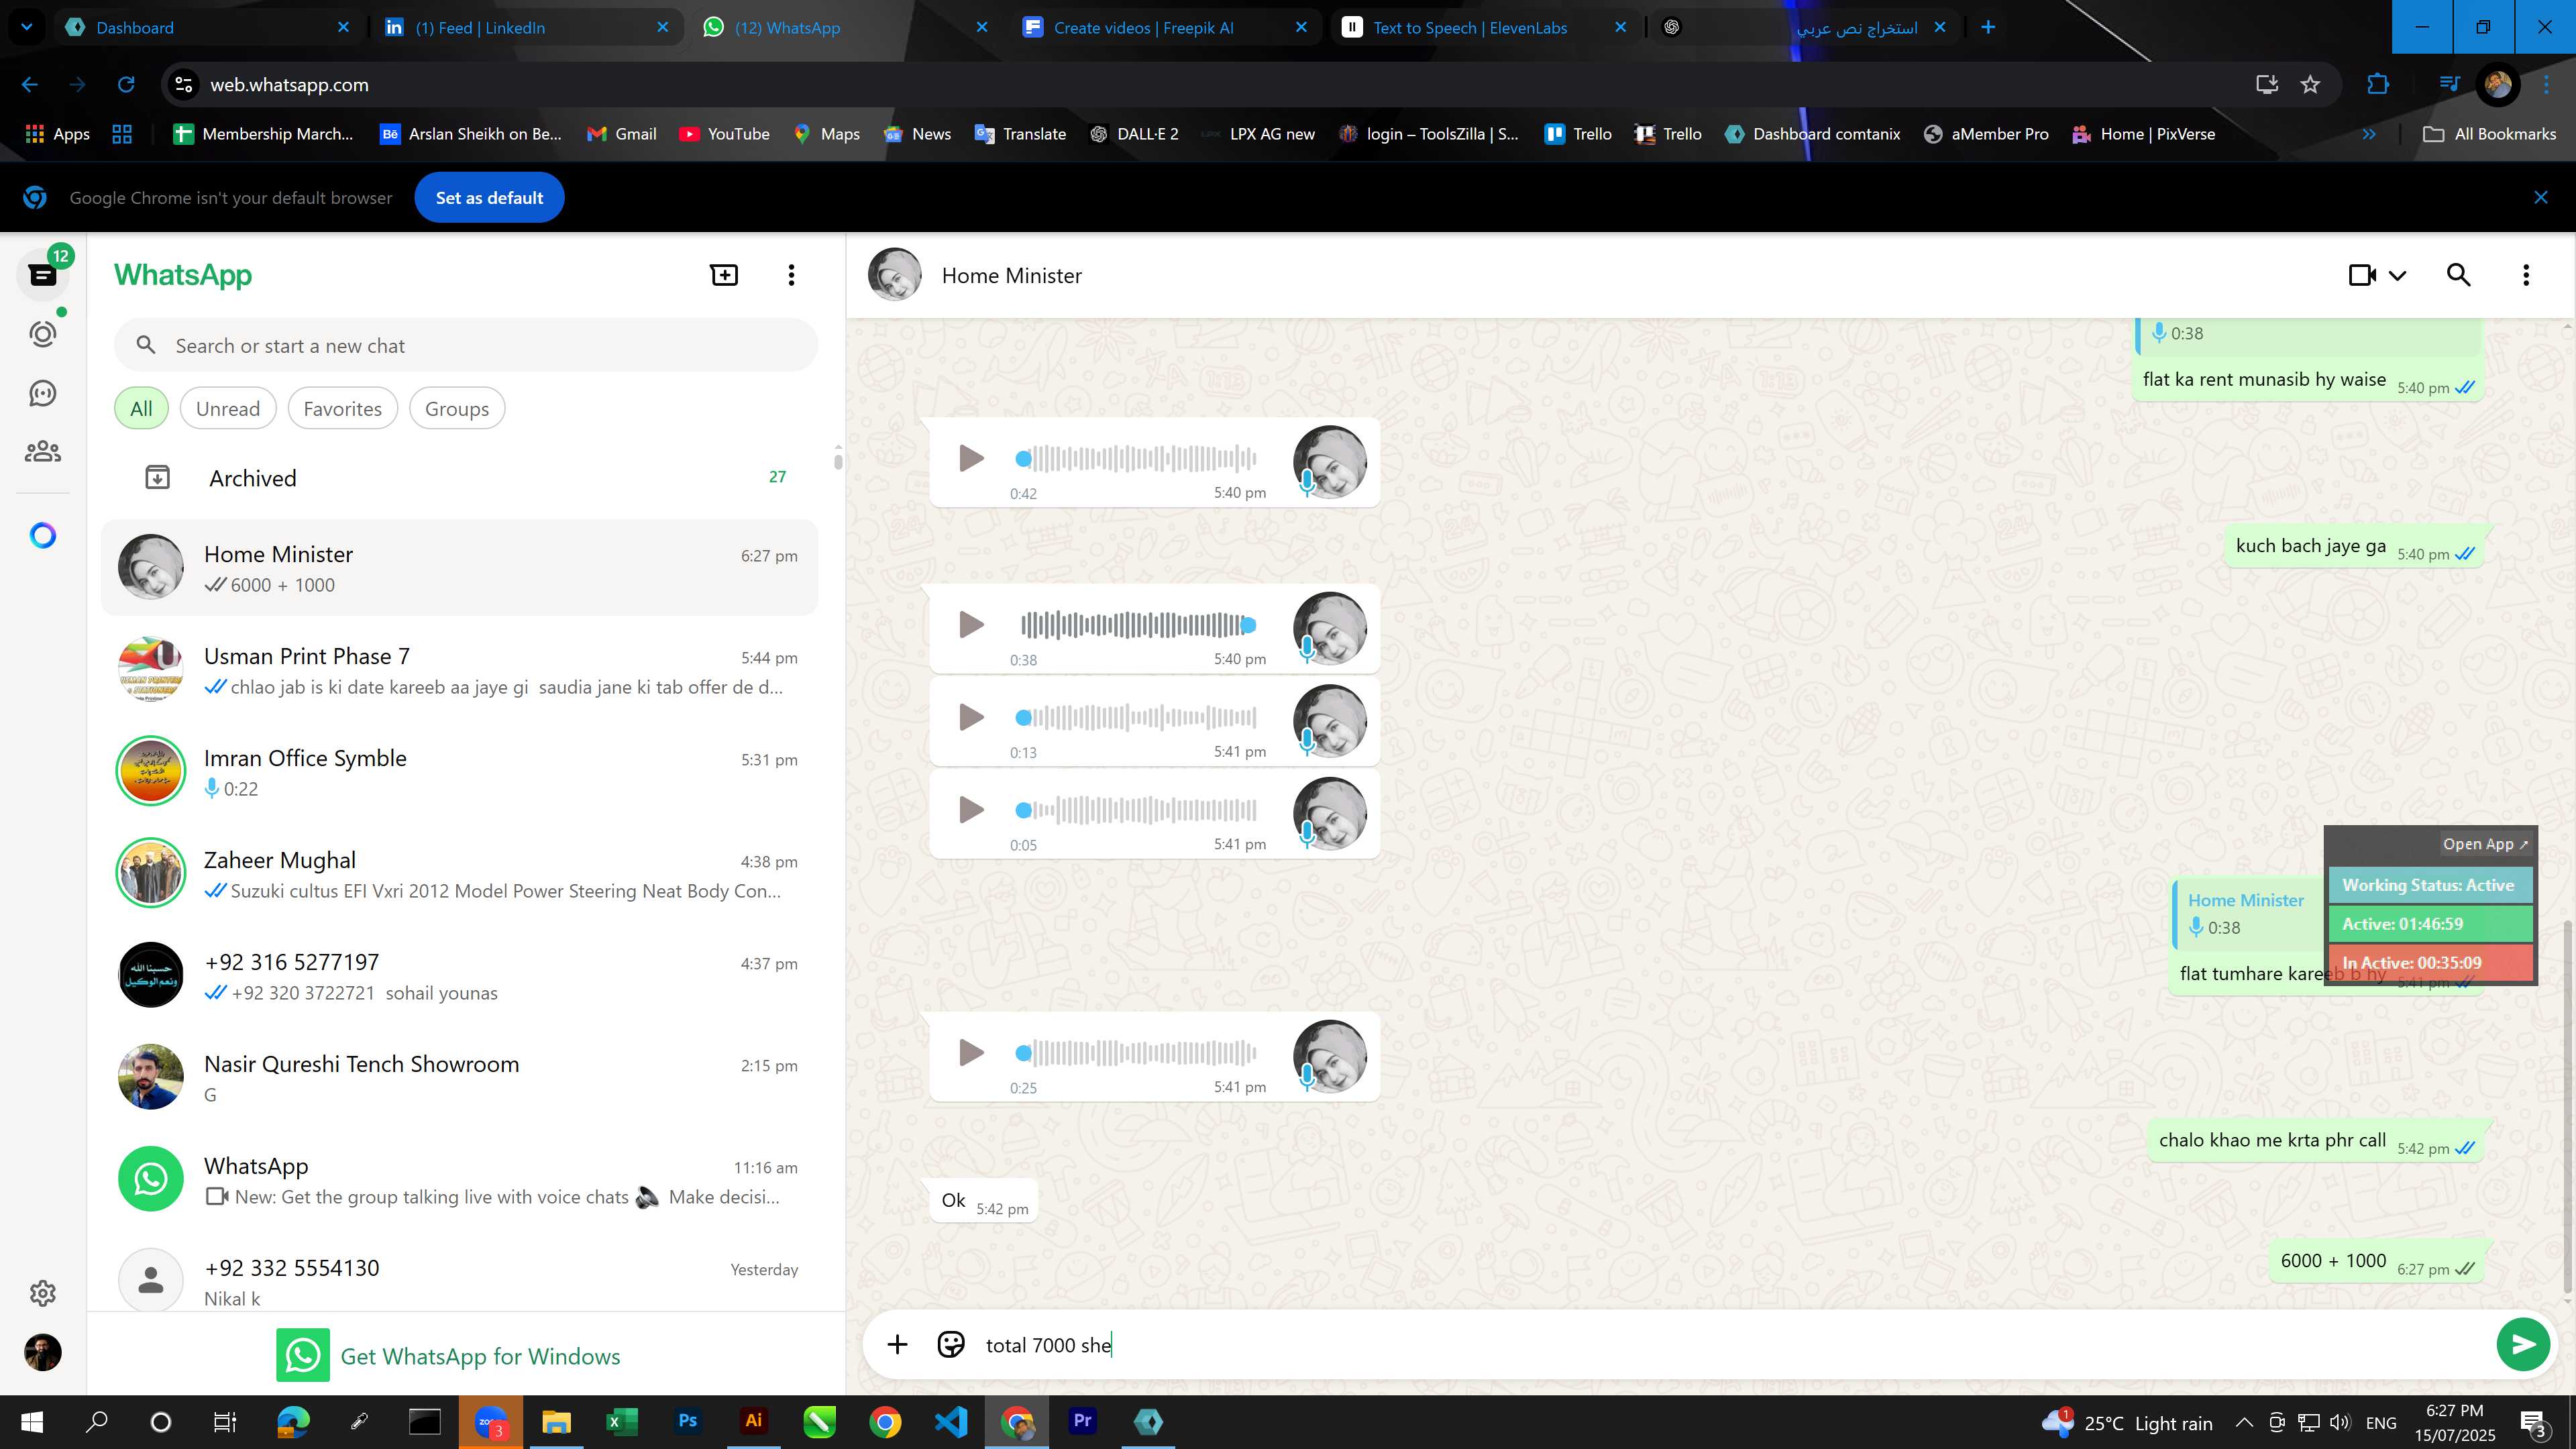Viewport: 2576px width, 1449px height.
Task: Click the message input containing 'total 7000 she'
Action: coord(1730,1345)
